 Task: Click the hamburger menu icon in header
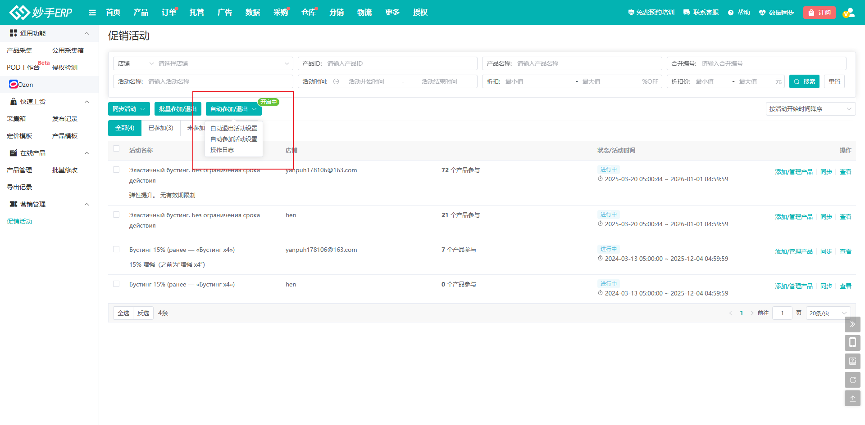[x=92, y=13]
